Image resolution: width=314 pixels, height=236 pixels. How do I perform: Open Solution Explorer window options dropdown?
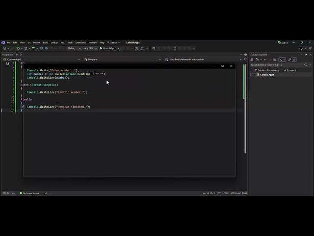point(301,55)
